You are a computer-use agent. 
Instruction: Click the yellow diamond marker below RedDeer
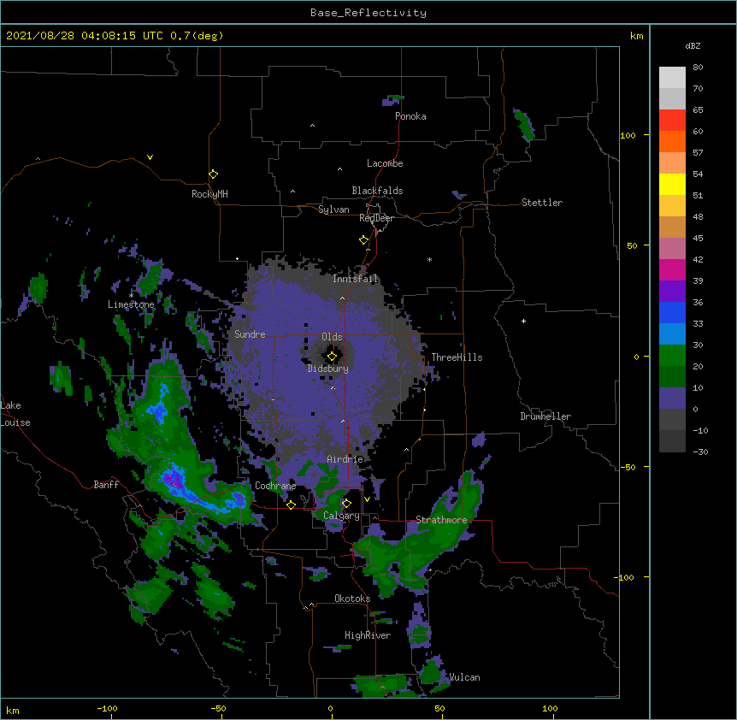click(x=363, y=240)
